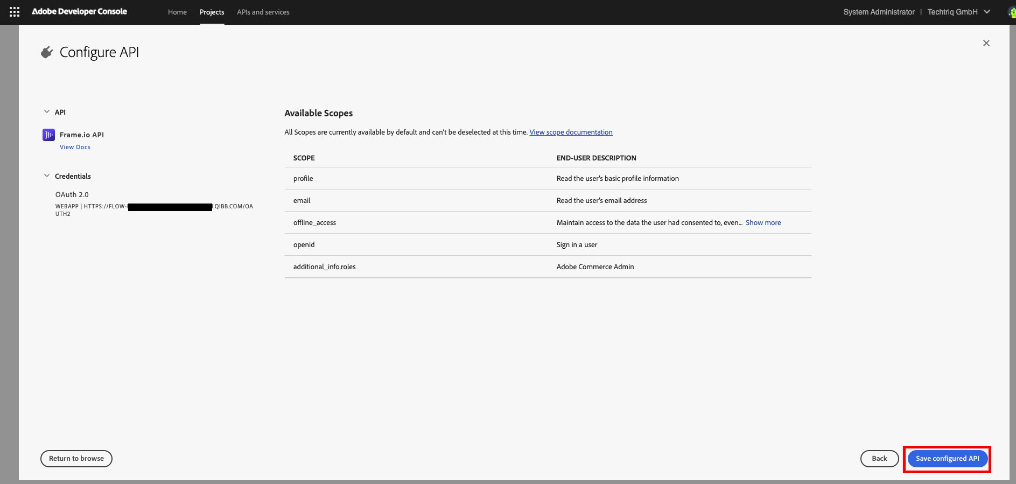Open APIs and services tab
The image size is (1016, 484).
pyautogui.click(x=263, y=12)
